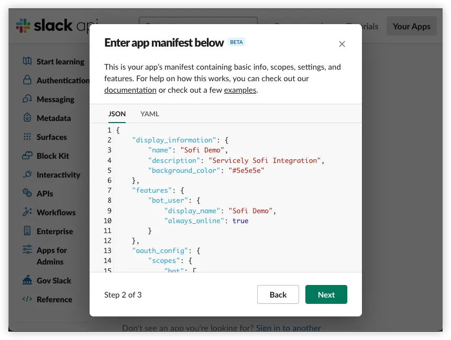
Task: Click the "Sofi Demo" name value on line 3
Action: click(202, 150)
